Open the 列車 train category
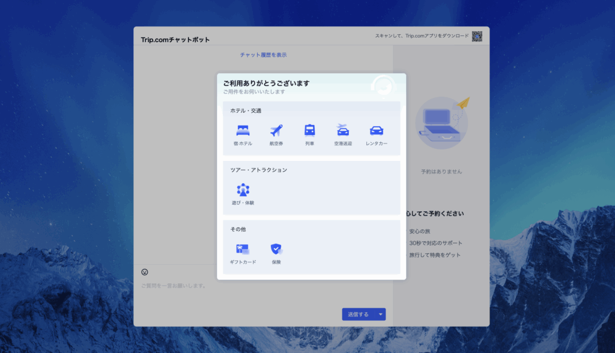Screen dimensions: 615x353 tap(309, 131)
